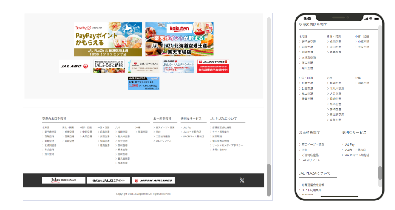Tap 成田空港 in the phone view
The width and height of the screenshot is (395, 210).
pos(335,42)
